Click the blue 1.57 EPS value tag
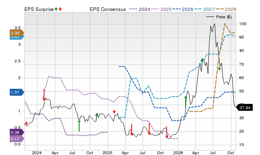The width and height of the screenshot is (260, 155). pos(17,92)
